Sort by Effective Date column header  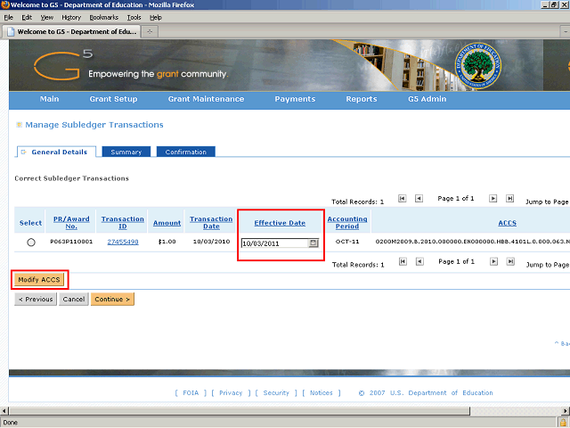click(280, 223)
